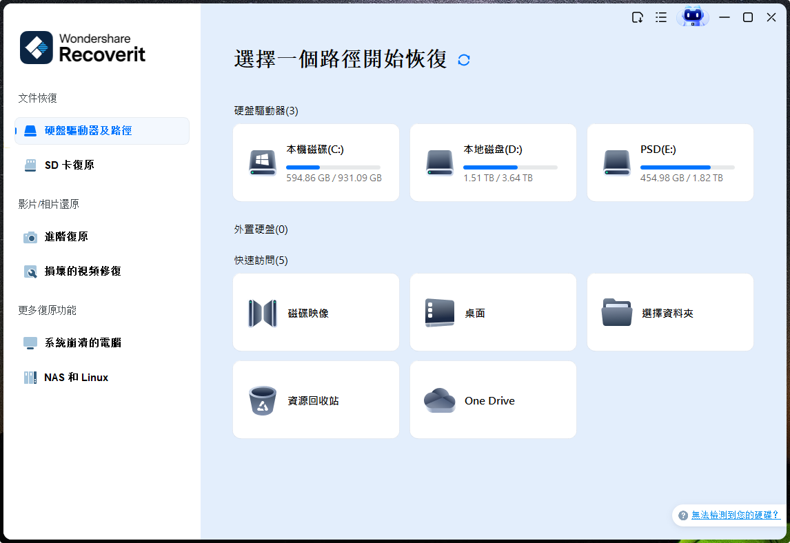The image size is (790, 543).
Task: Click the recycle bin icon
Action: [x=263, y=401]
